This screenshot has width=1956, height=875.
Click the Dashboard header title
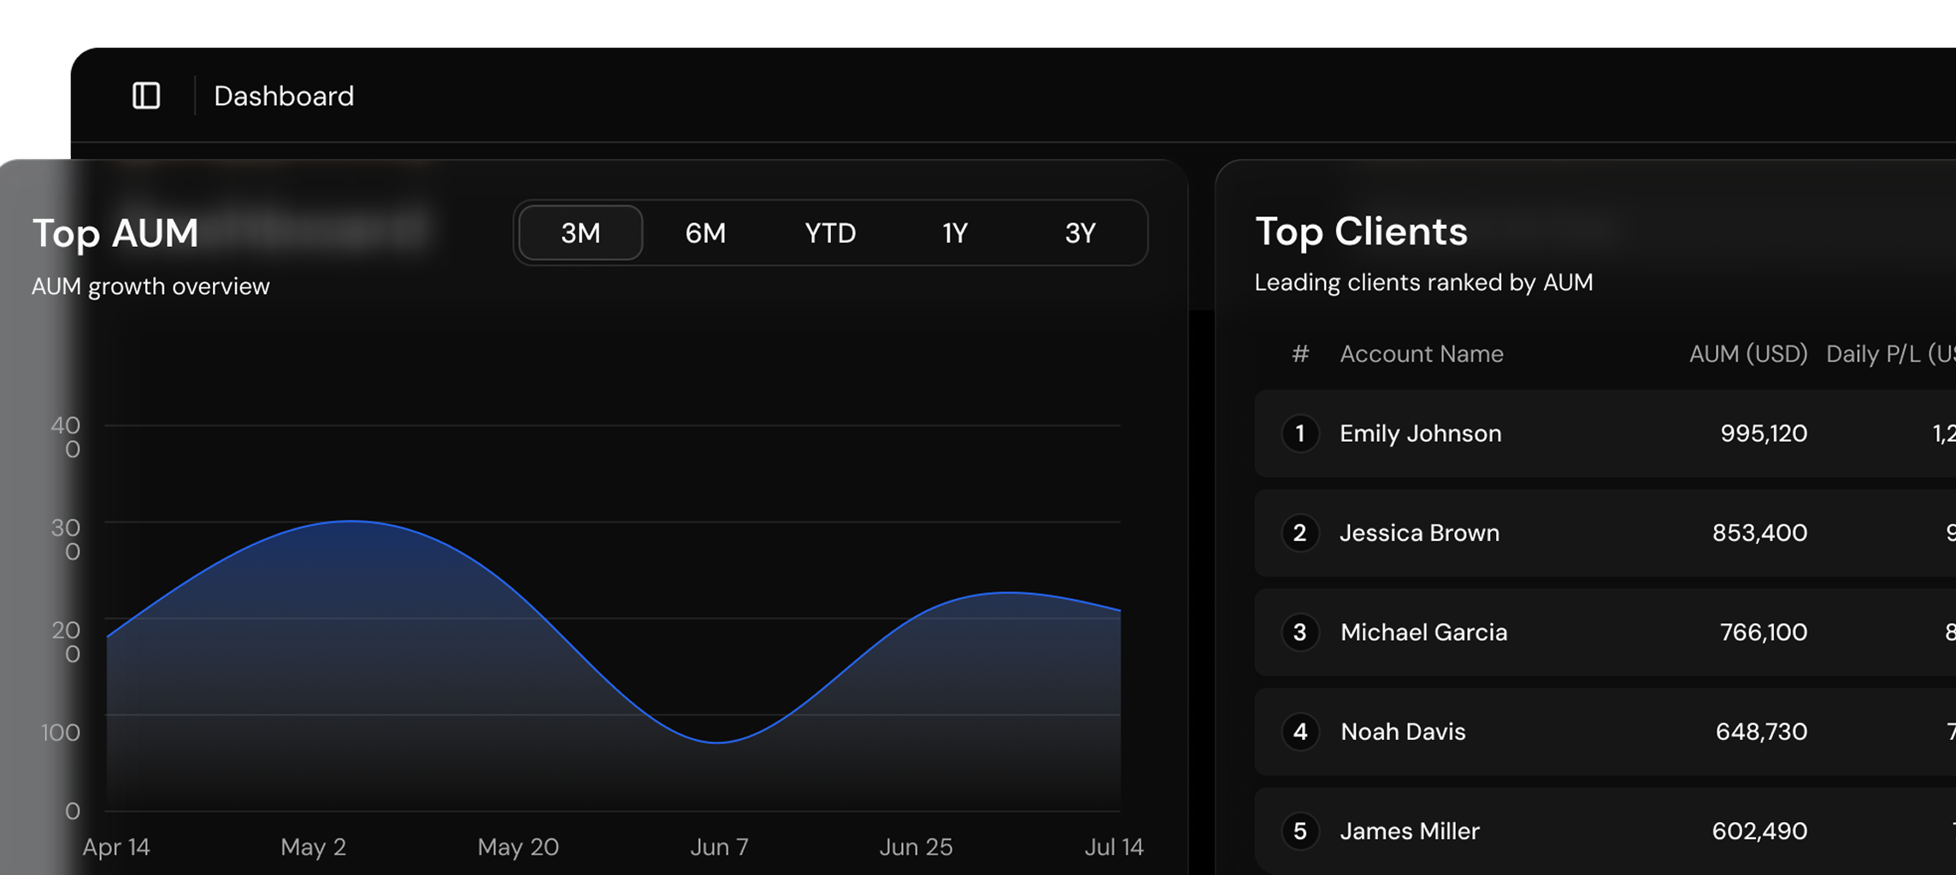(284, 96)
